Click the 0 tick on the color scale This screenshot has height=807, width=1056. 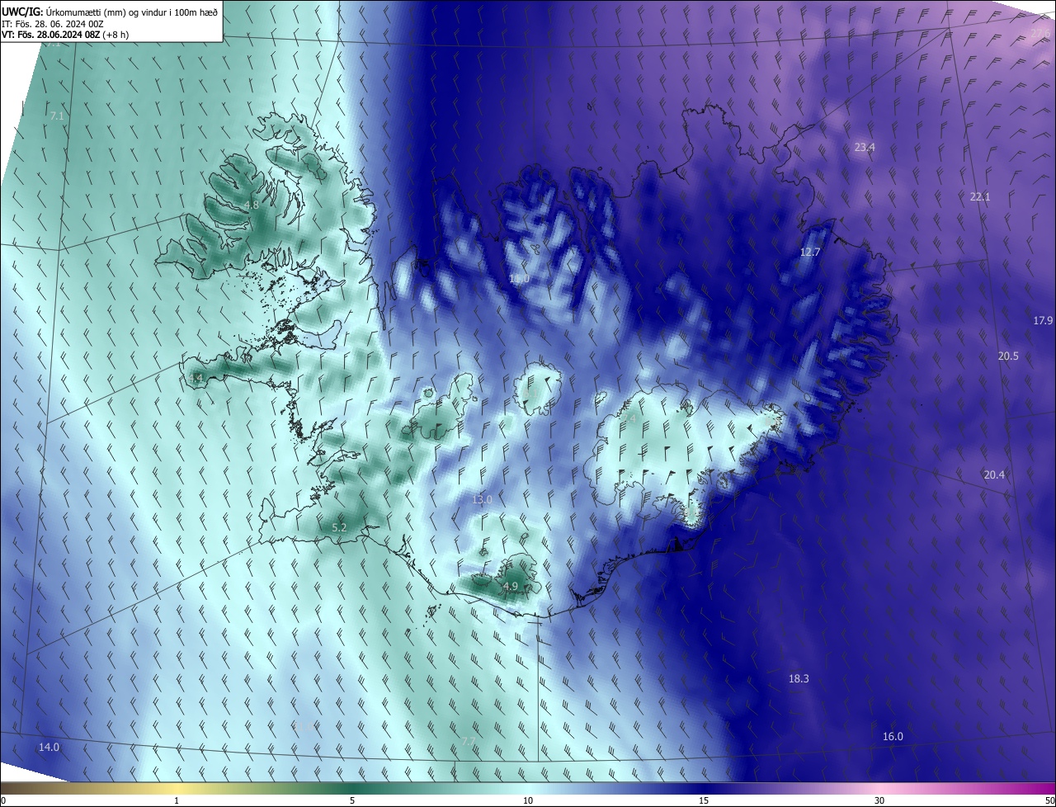(x=2, y=800)
